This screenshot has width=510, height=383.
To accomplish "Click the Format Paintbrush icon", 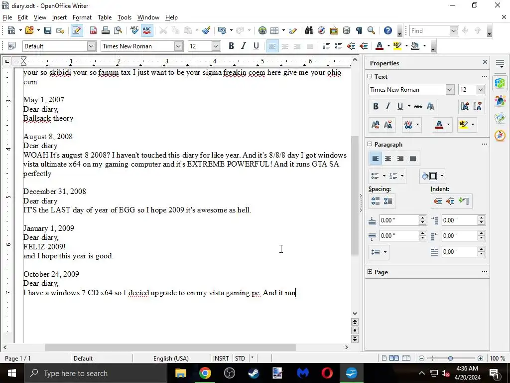I will (206, 30).
